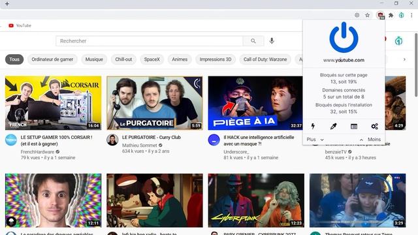Click the Mathieu Sommet channel avatar
Image resolution: width=418 pixels, height=235 pixels.
(112, 140)
